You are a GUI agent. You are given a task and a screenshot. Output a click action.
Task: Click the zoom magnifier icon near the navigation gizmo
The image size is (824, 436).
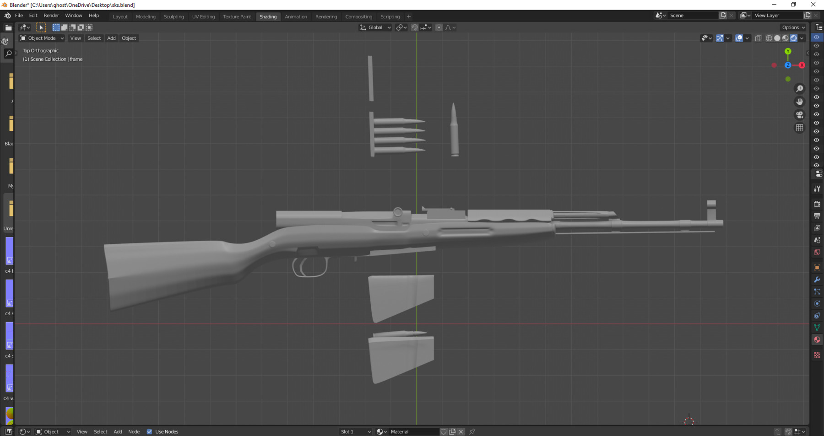(x=799, y=88)
